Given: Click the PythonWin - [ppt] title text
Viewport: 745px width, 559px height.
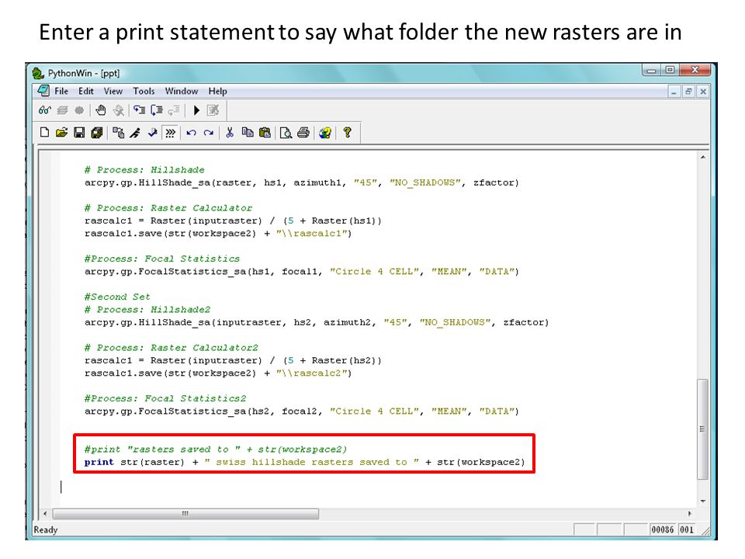Looking at the screenshot, I should [x=84, y=73].
